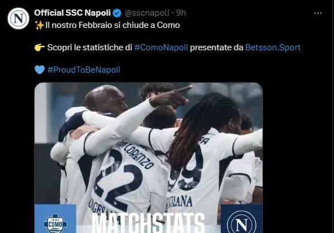Follow the Betsson.Sport link
This screenshot has width=334, height=233.
(x=273, y=47)
